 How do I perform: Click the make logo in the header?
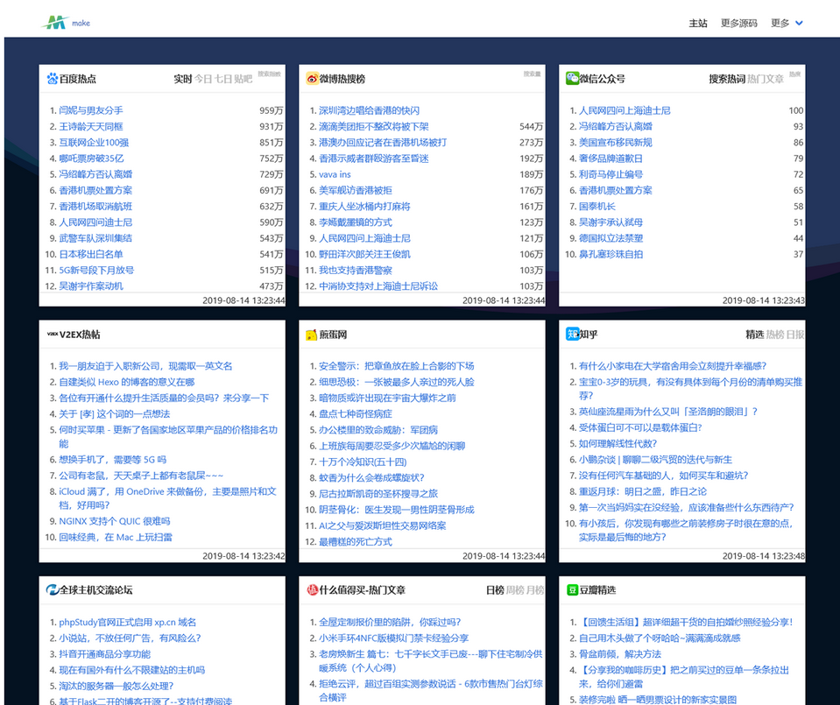tap(66, 23)
